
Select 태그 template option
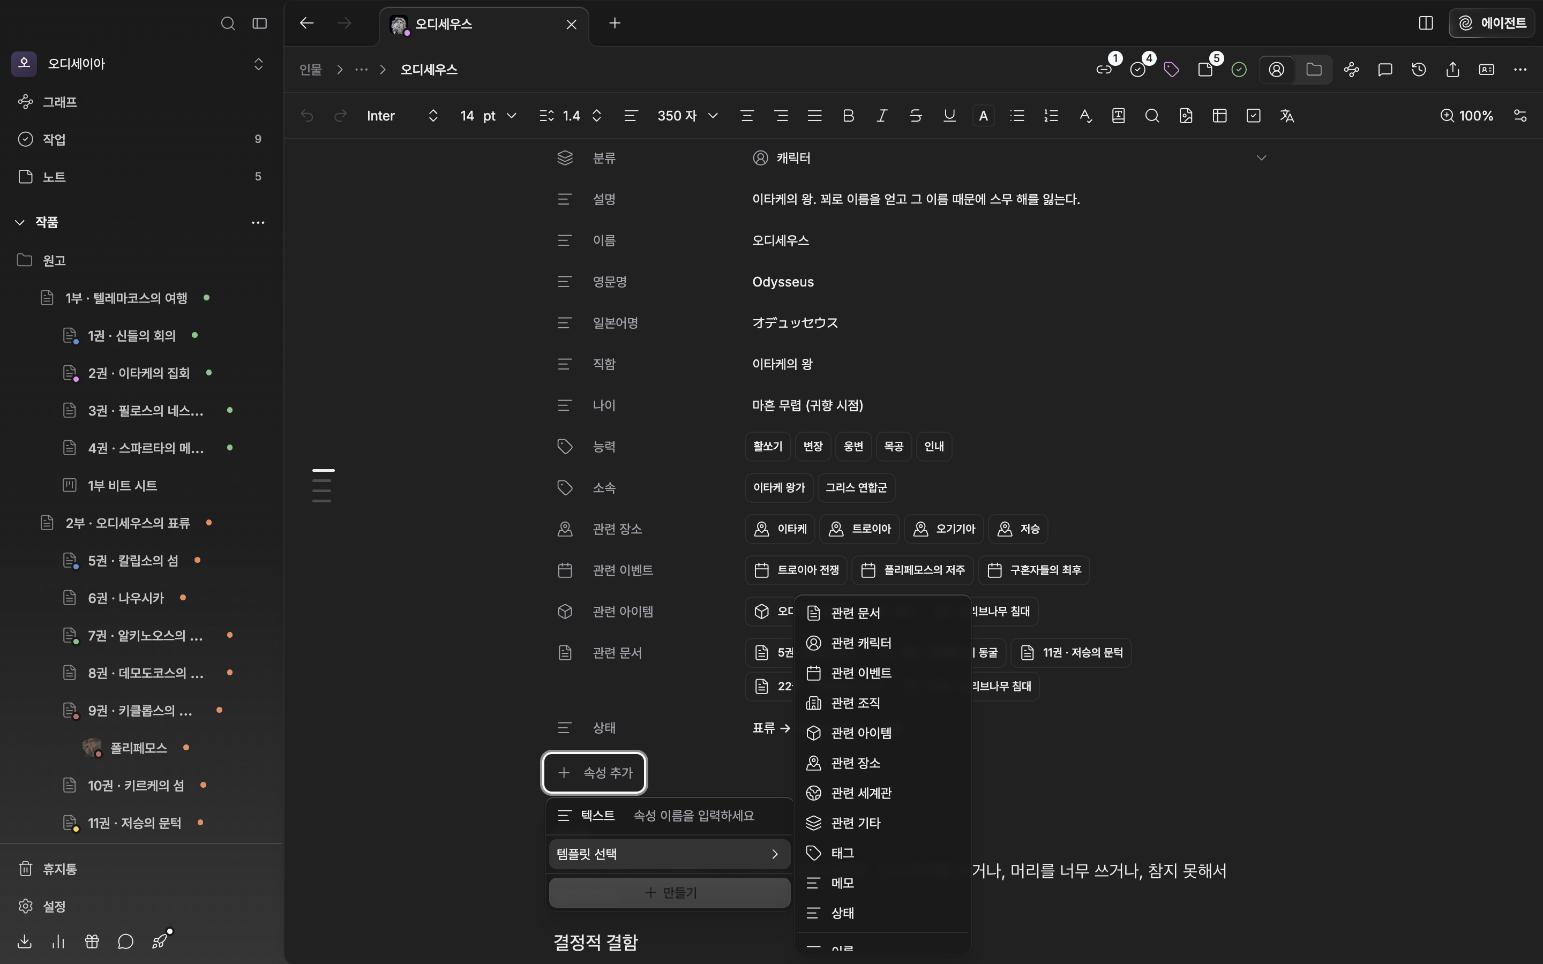point(882,853)
